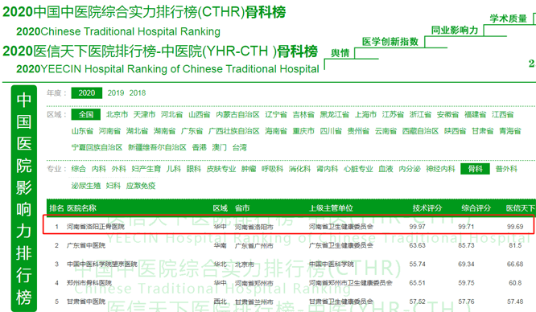Choose the 泌尿生殖 specialty
Screen dimensions: 536x312
point(86,186)
